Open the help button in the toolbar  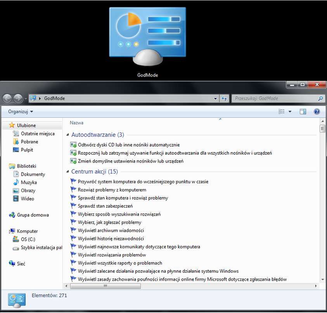click(317, 112)
